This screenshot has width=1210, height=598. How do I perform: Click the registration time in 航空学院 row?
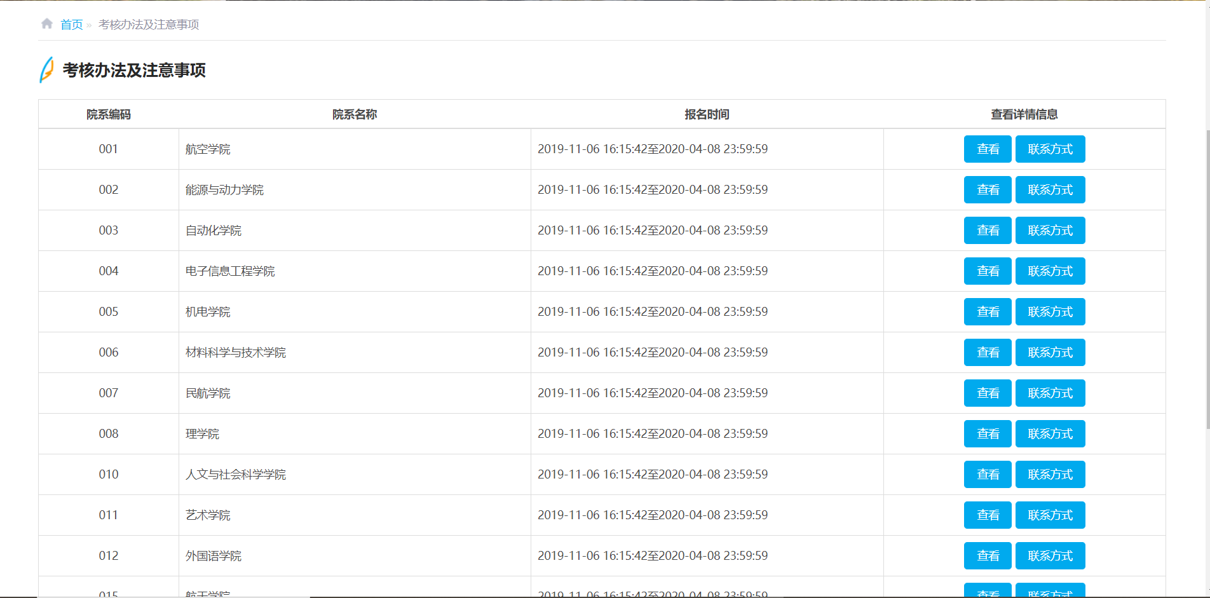coord(653,149)
